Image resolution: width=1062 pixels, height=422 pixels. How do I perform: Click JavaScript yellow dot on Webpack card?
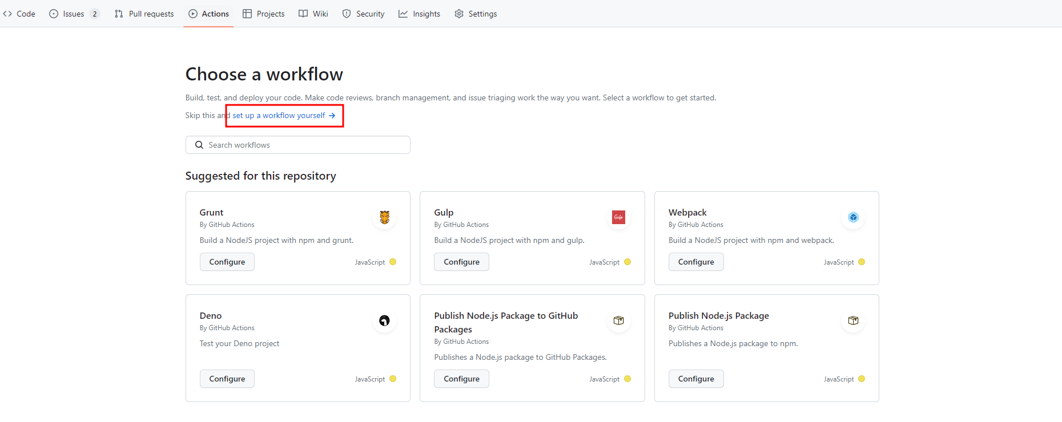click(862, 262)
